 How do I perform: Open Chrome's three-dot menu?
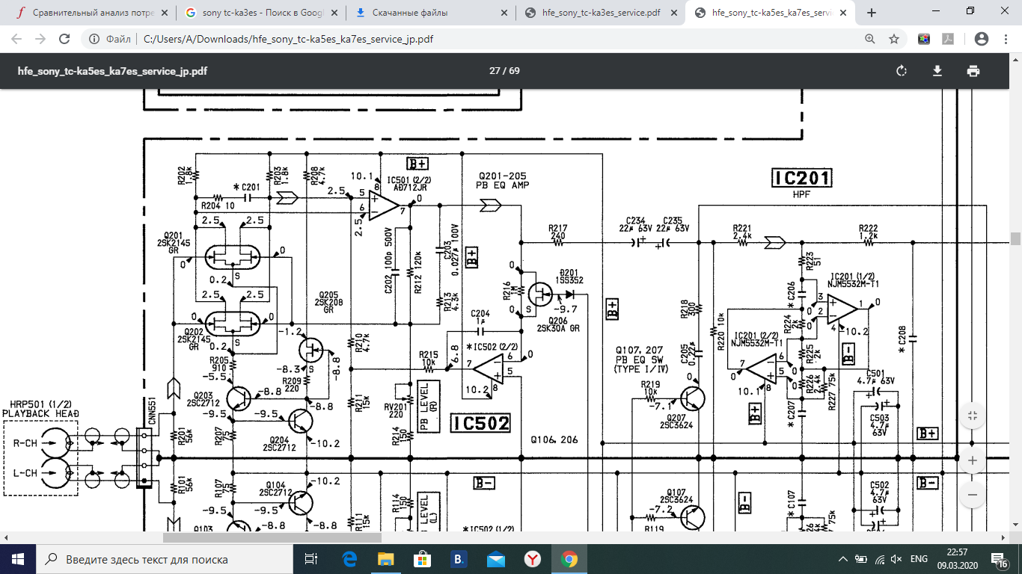point(1005,39)
